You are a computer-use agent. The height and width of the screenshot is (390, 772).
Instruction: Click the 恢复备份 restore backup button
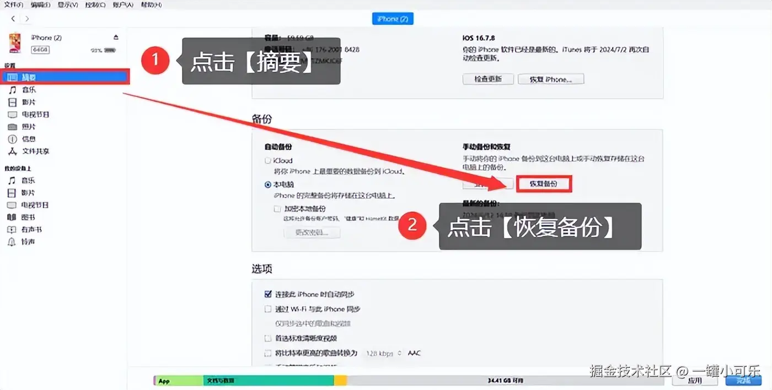tap(544, 184)
